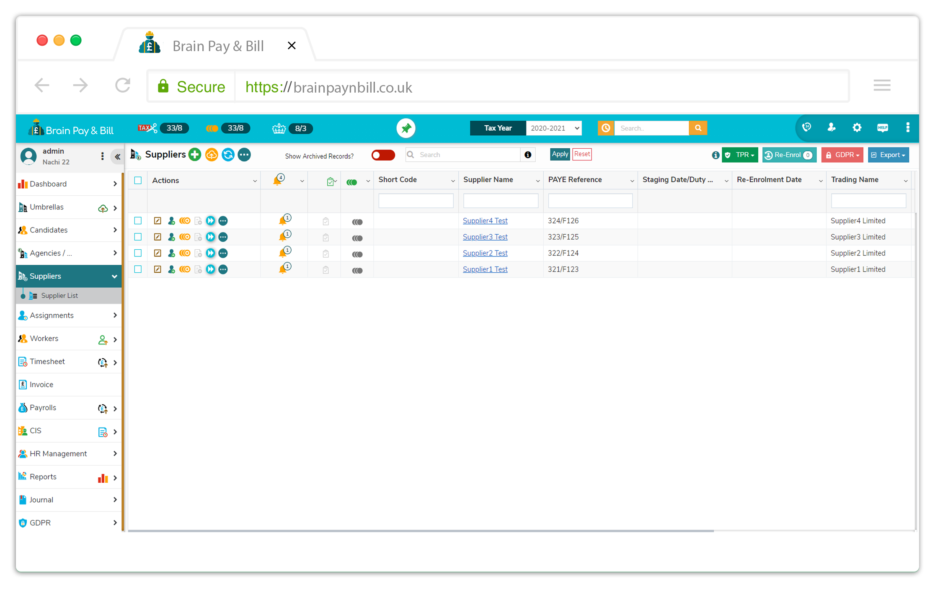Viewport: 935px width, 590px height.
Task: Click the red Reset button
Action: tap(582, 154)
